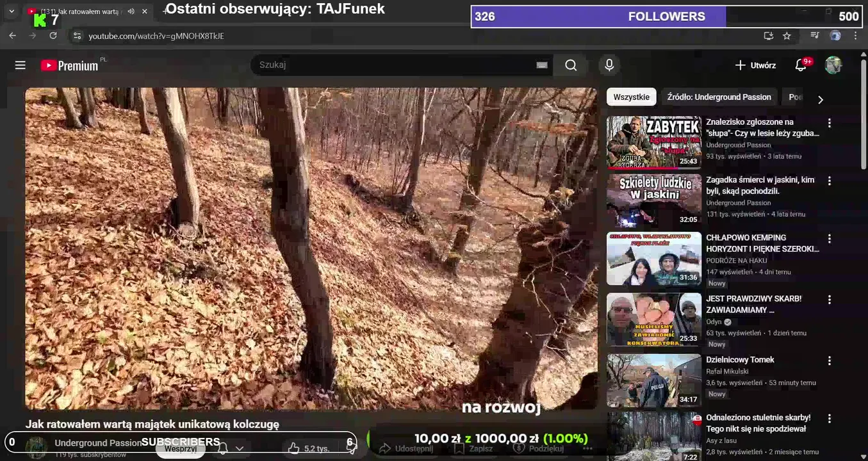
Task: Open the tab search dropdown arrow
Action: (x=11, y=12)
